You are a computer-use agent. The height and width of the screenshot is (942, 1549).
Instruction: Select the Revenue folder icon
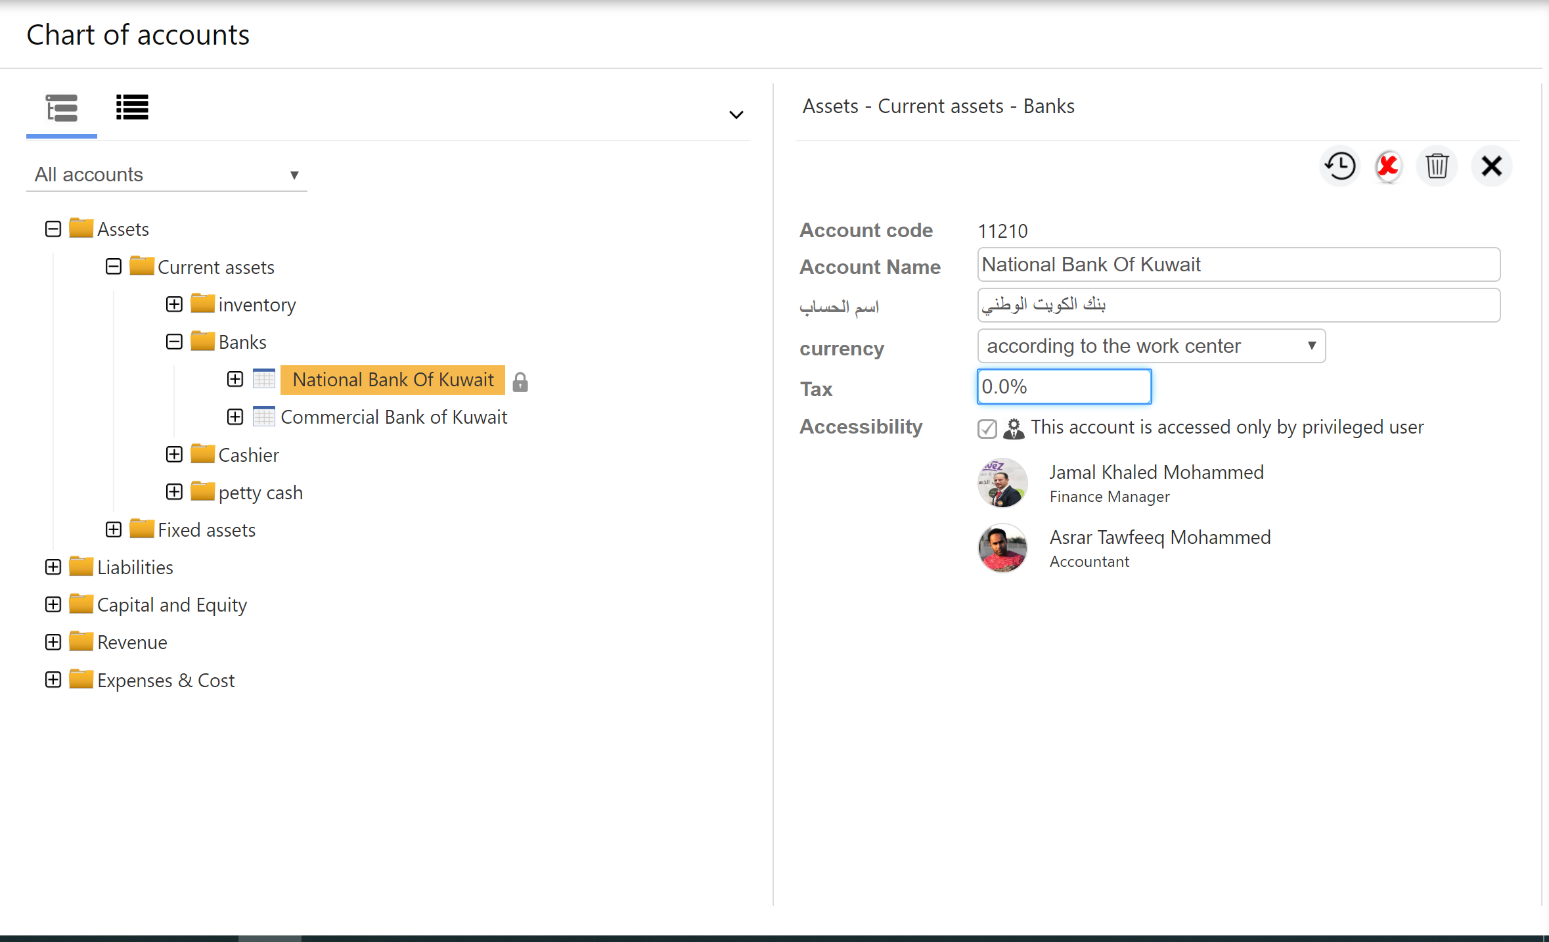81,641
